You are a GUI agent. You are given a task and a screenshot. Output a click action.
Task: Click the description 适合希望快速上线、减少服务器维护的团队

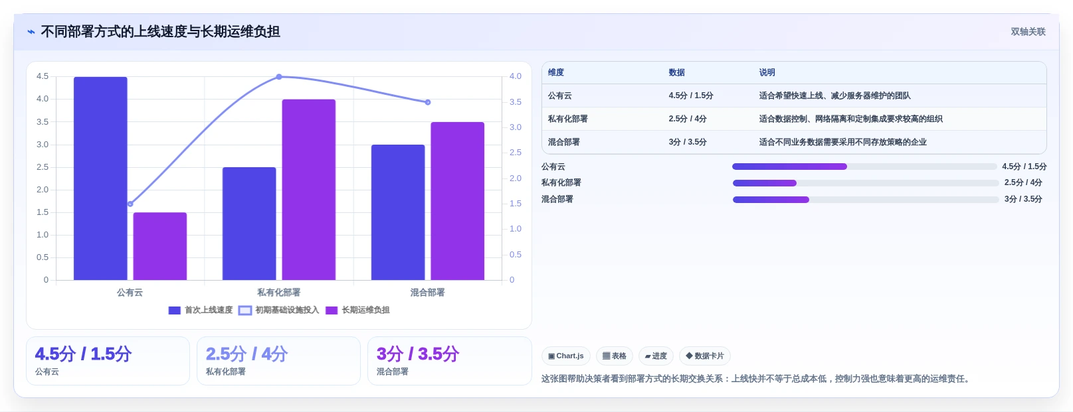(835, 96)
